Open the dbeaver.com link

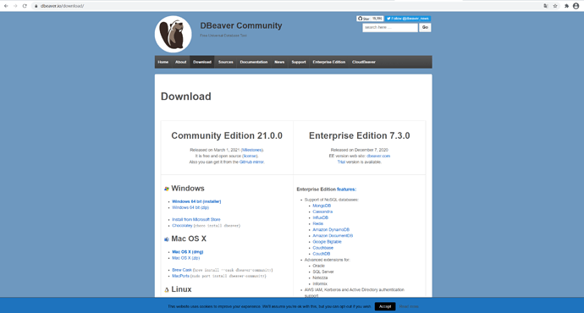pyautogui.click(x=378, y=156)
